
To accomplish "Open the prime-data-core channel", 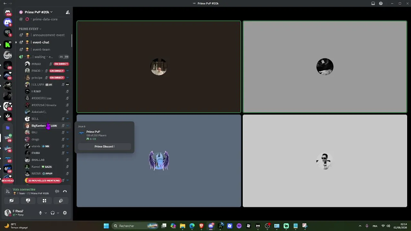I will [44, 19].
